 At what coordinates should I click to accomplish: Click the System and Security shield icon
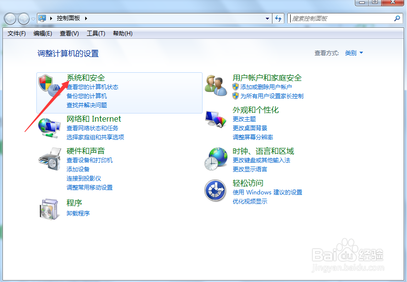pyautogui.click(x=49, y=85)
